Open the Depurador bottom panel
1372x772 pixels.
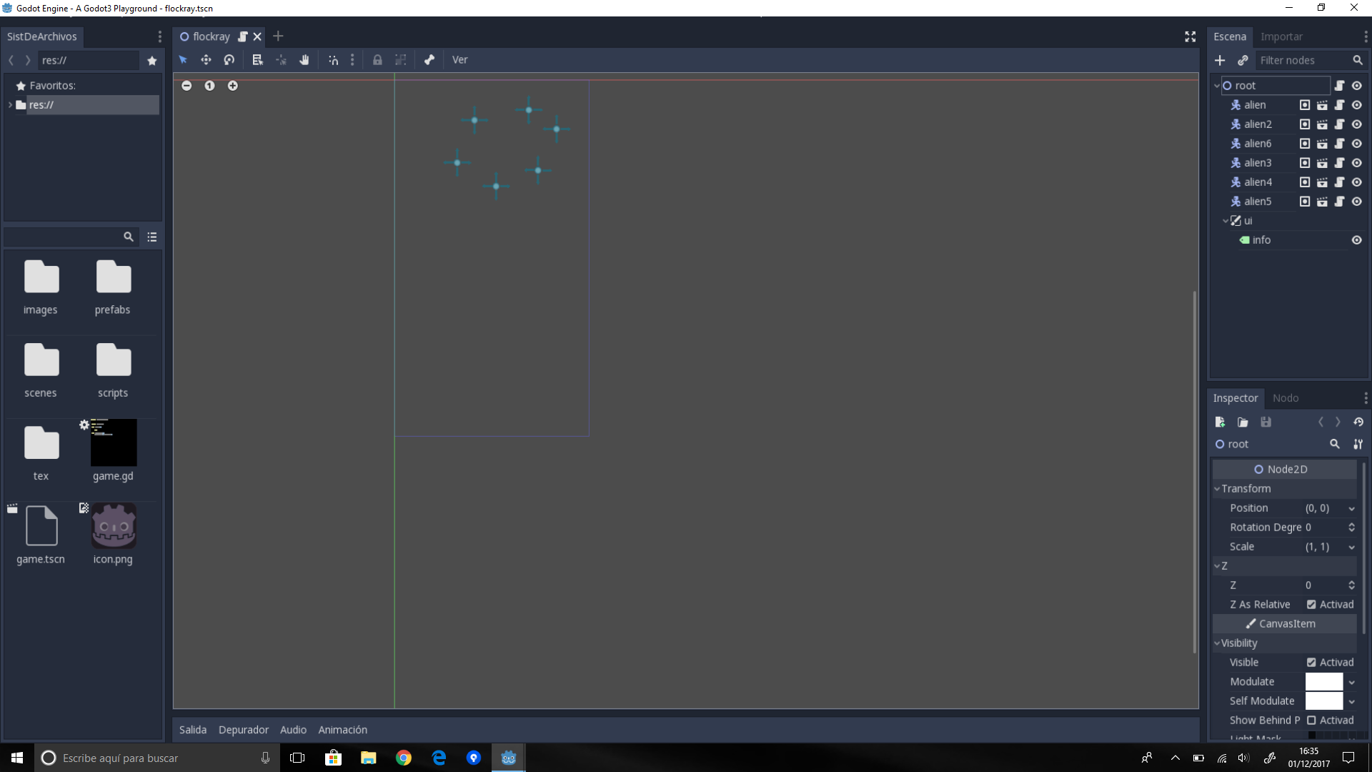click(243, 729)
